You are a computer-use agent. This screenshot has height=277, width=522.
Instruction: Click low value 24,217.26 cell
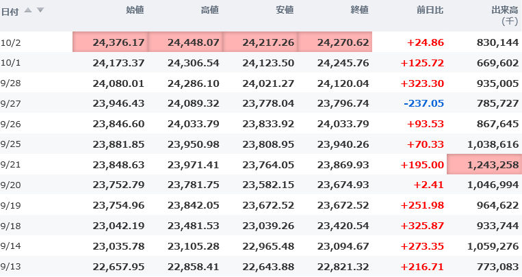coord(259,42)
